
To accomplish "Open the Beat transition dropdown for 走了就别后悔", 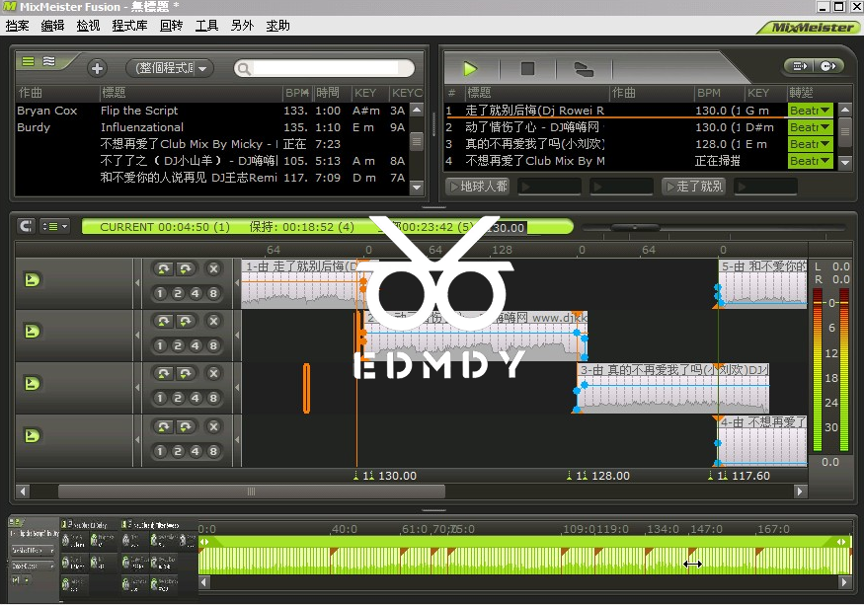I will 810,111.
